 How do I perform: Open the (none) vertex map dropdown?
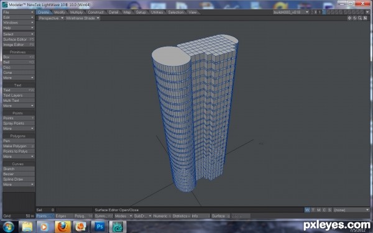[x=351, y=210]
